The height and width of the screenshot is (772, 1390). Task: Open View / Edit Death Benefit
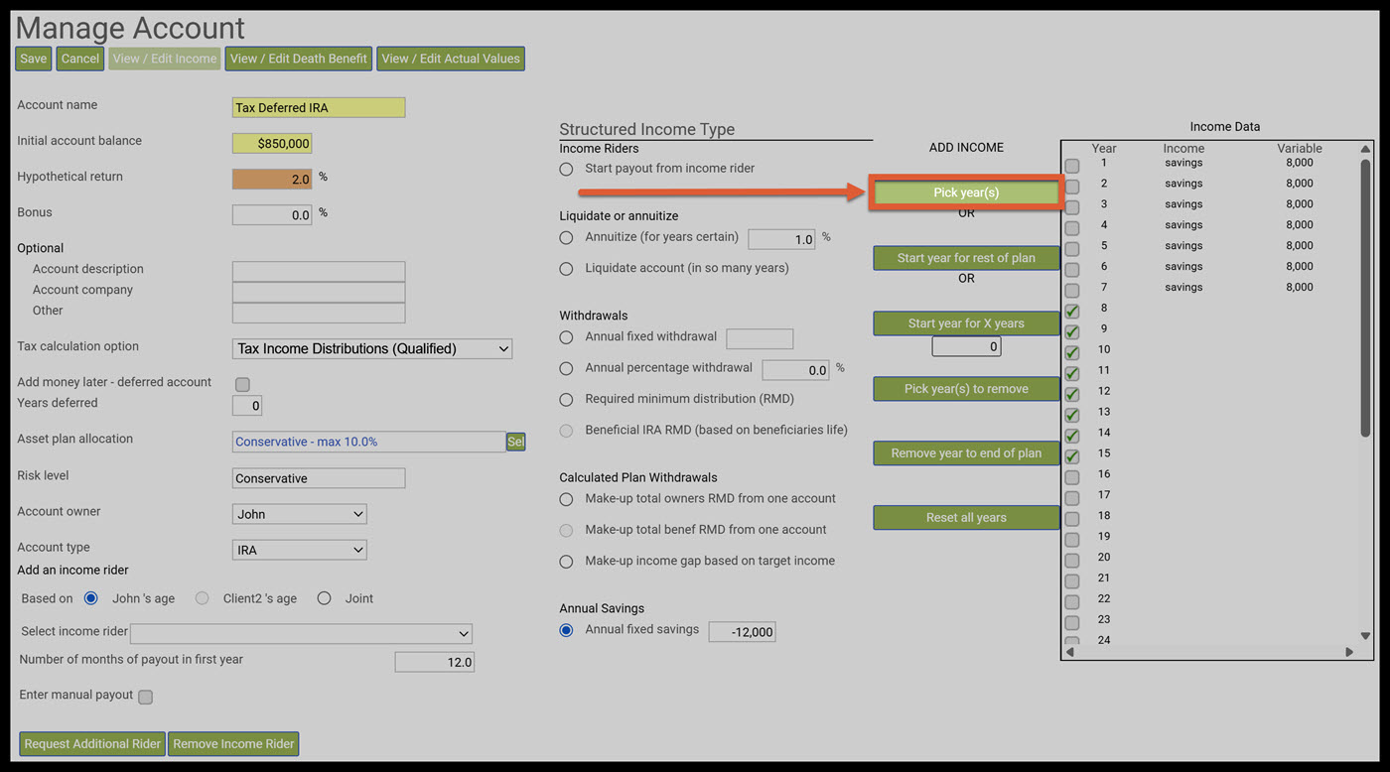pos(299,59)
